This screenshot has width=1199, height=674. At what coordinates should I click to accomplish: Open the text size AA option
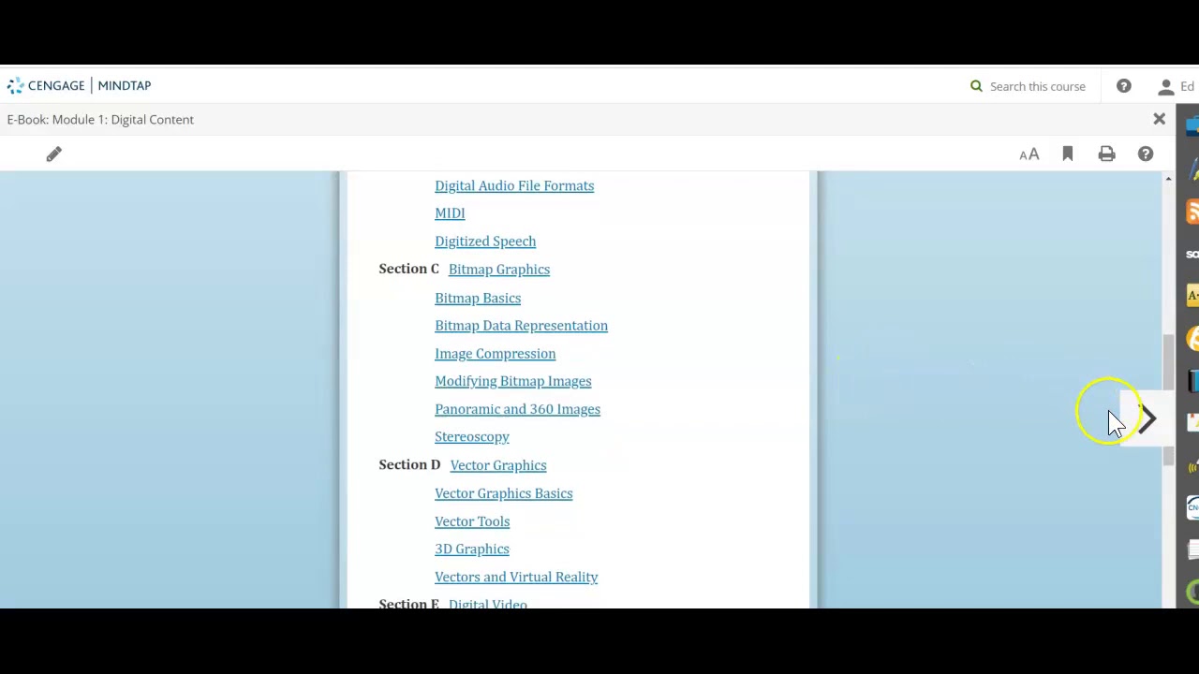[x=1029, y=154]
